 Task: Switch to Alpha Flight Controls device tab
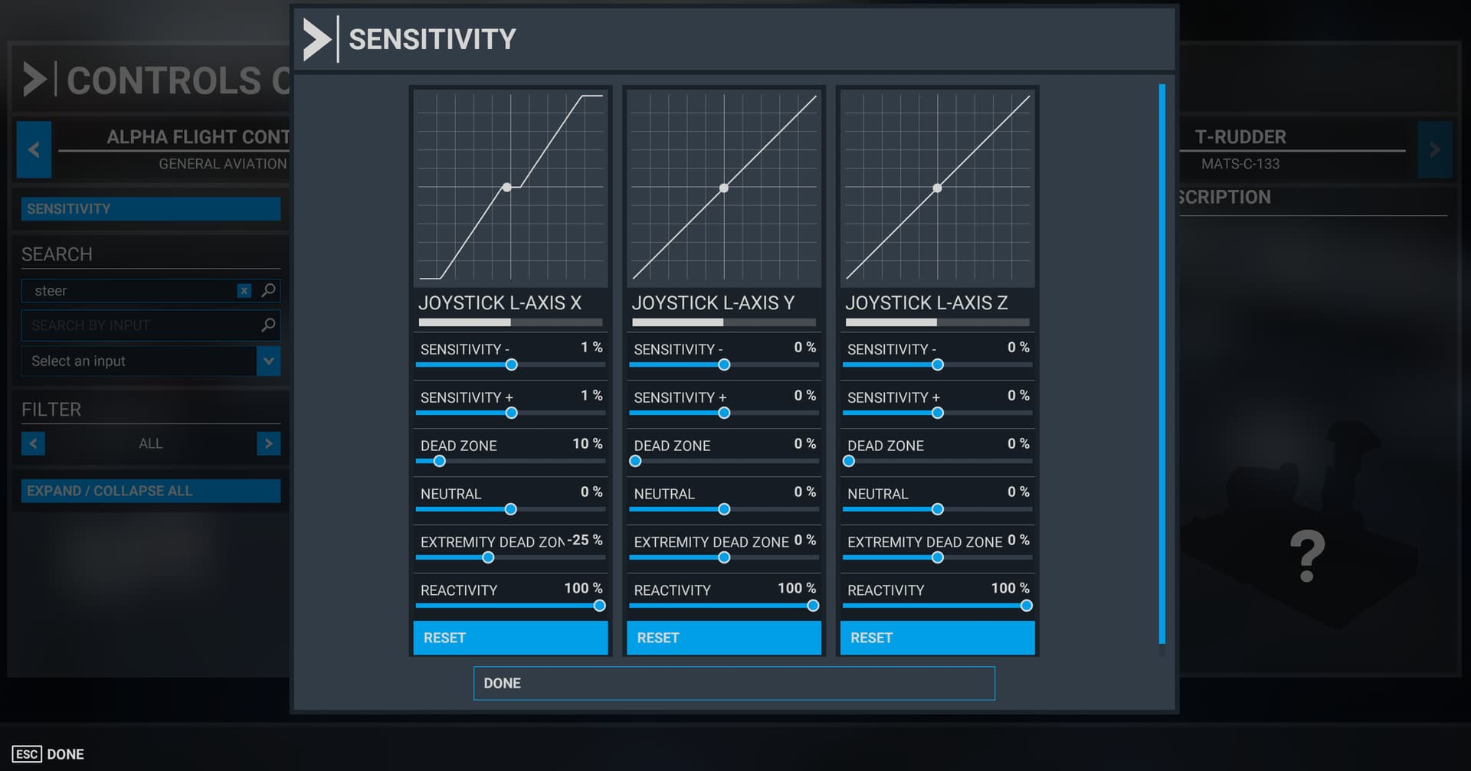pyautogui.click(x=198, y=137)
